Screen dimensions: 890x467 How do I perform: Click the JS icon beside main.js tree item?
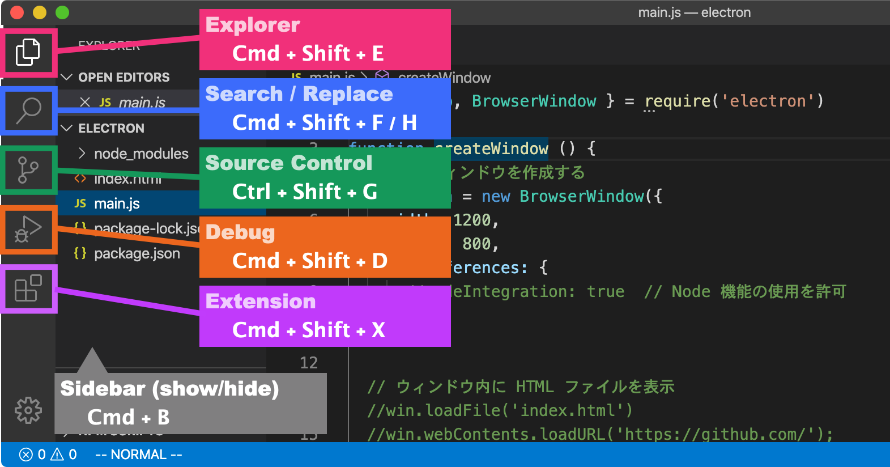click(x=80, y=203)
